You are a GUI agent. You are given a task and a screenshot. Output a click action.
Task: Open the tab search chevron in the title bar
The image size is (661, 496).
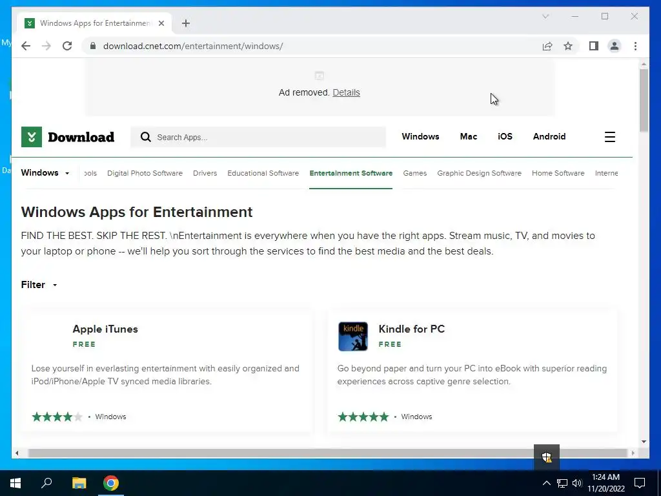545,16
